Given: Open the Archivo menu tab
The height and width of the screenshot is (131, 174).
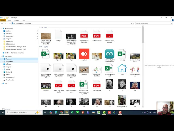Looking at the screenshot, I should (3, 20).
